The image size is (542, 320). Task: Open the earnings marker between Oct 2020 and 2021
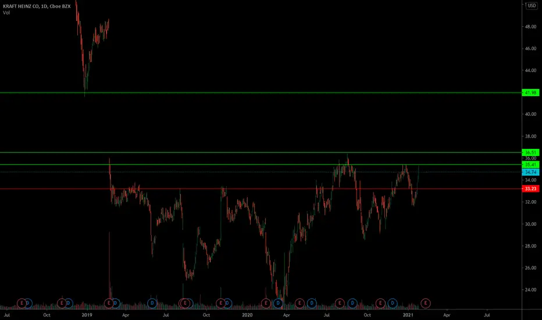[x=380, y=303]
